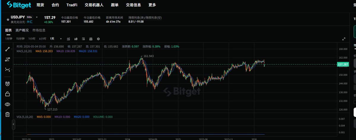The image size is (356, 140).
Task: Toggle drawings visibility eye icon
Action: 7,104
